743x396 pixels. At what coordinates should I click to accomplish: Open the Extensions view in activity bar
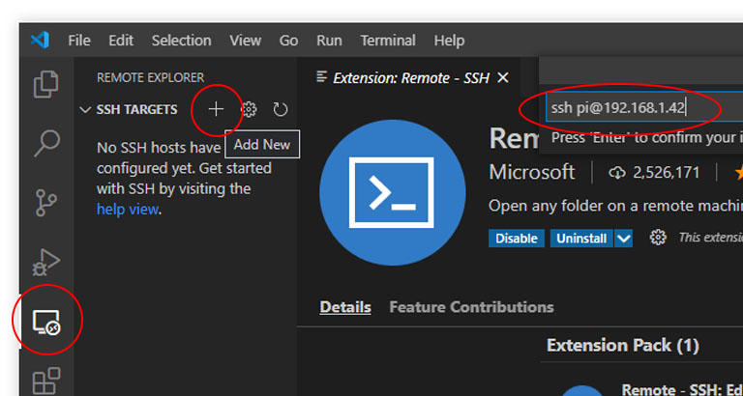coord(46,381)
